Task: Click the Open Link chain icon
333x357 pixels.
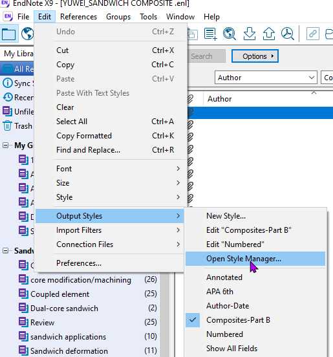Action: pos(312,34)
